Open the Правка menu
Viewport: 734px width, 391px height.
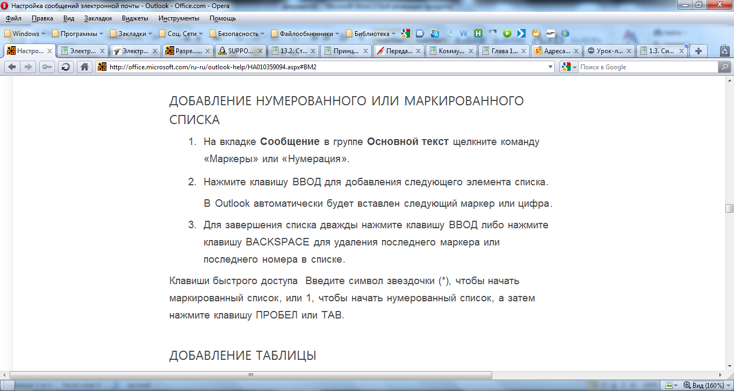42,18
